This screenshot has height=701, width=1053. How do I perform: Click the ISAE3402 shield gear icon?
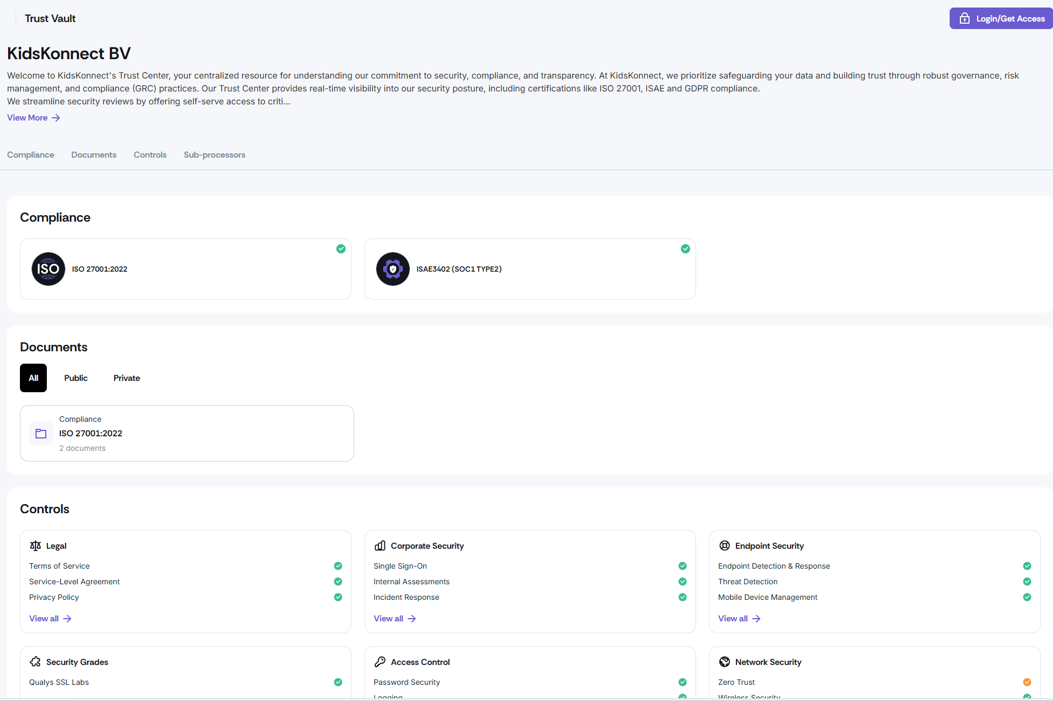[x=393, y=269]
